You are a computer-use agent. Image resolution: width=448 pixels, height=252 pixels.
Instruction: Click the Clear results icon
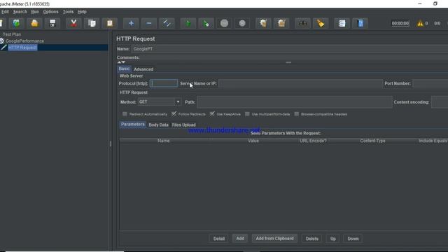(x=263, y=23)
